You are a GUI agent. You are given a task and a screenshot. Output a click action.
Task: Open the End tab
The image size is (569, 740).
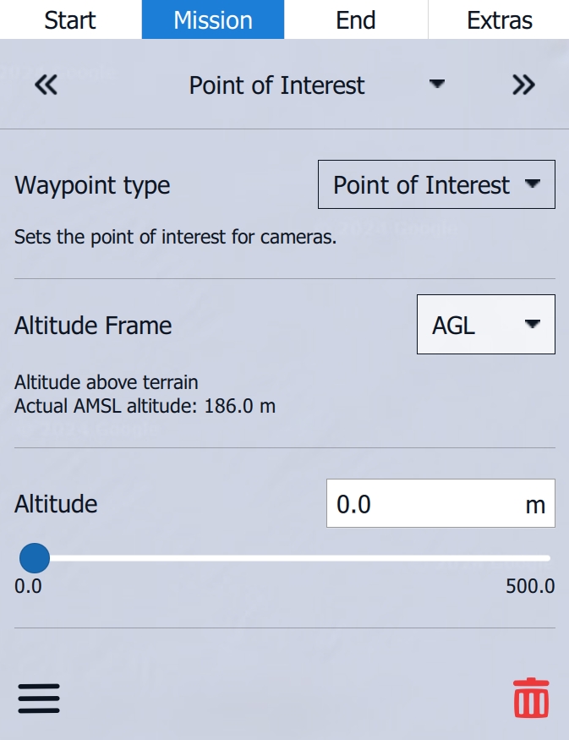356,19
